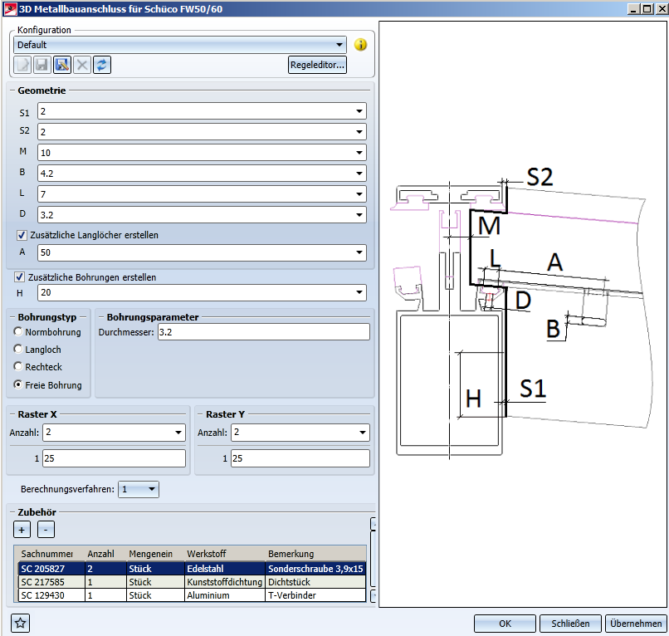669x636 pixels.
Task: Click the yellow info icon
Action: 360,44
